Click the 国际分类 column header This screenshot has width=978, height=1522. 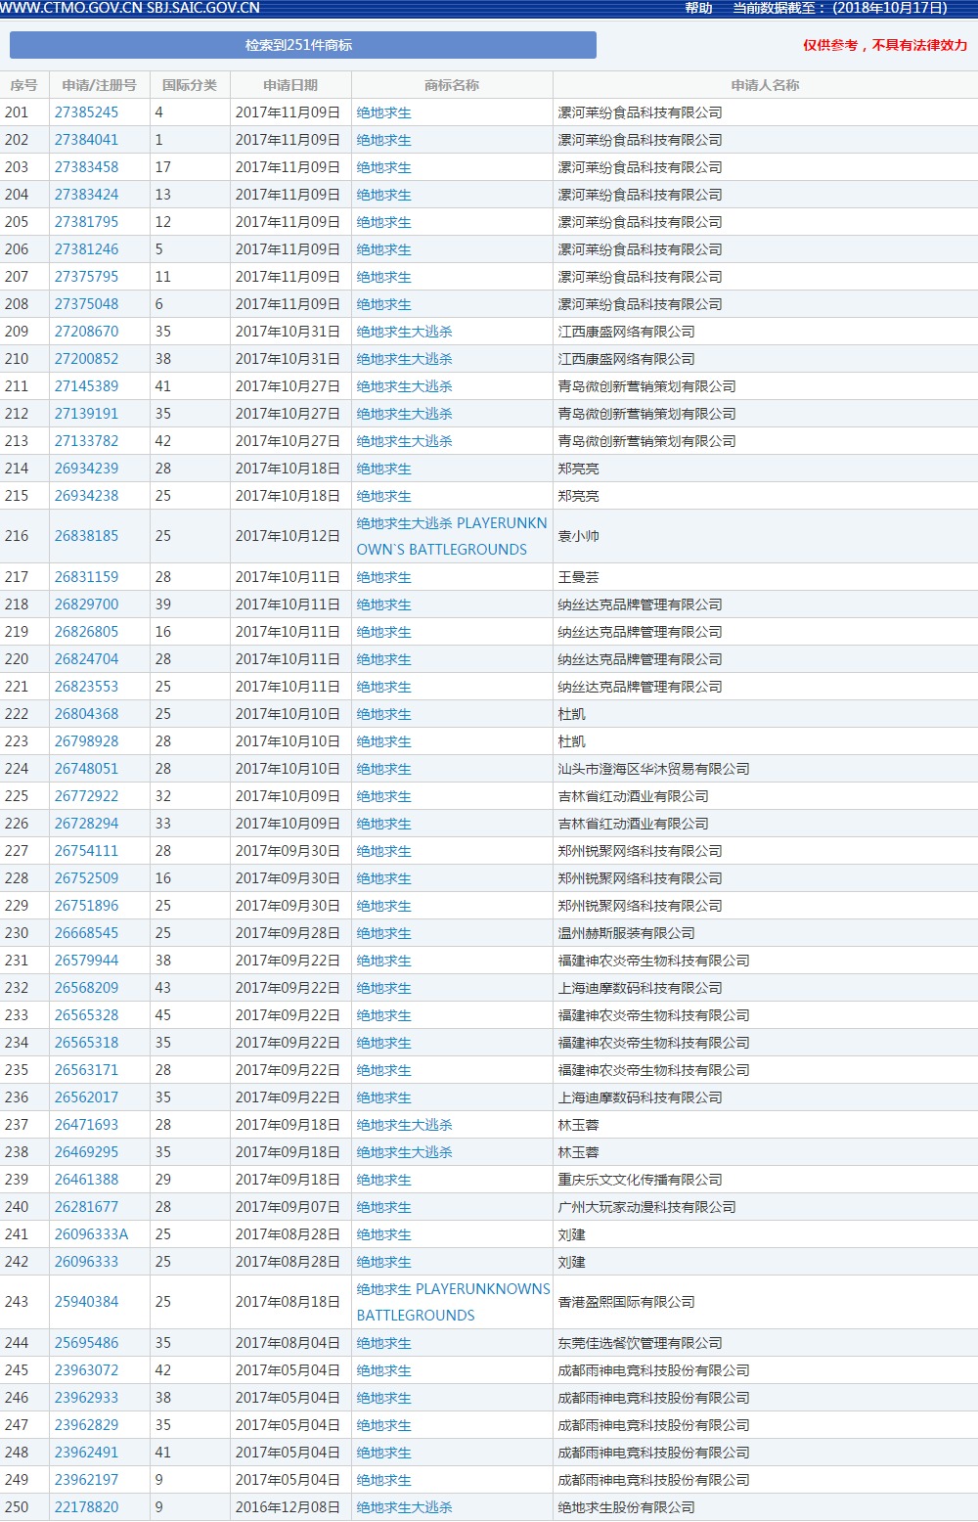coord(190,85)
